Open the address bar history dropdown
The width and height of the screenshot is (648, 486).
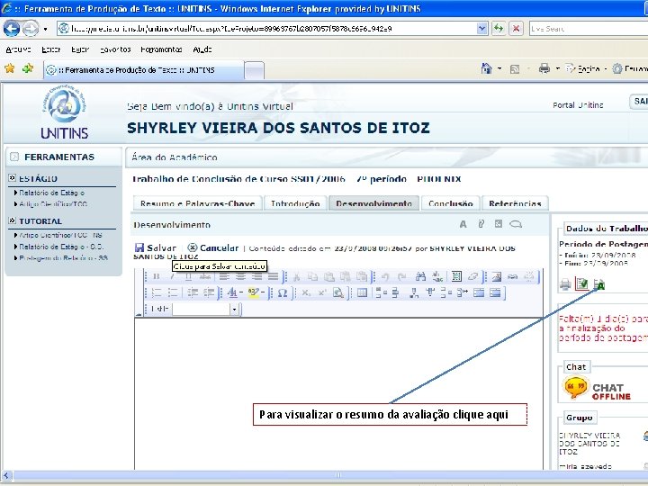(x=481, y=29)
